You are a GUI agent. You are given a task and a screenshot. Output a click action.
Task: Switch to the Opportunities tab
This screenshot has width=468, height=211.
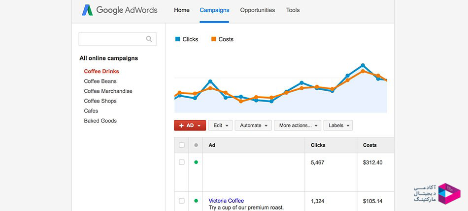[x=258, y=10]
